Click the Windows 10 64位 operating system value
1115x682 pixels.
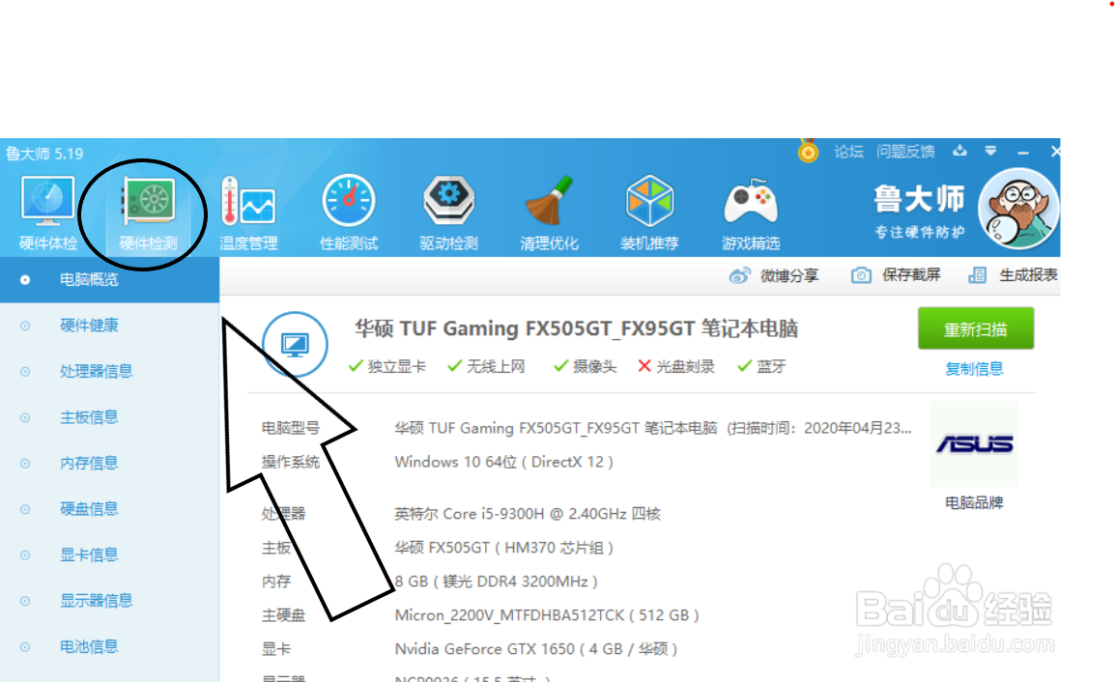pyautogui.click(x=503, y=463)
